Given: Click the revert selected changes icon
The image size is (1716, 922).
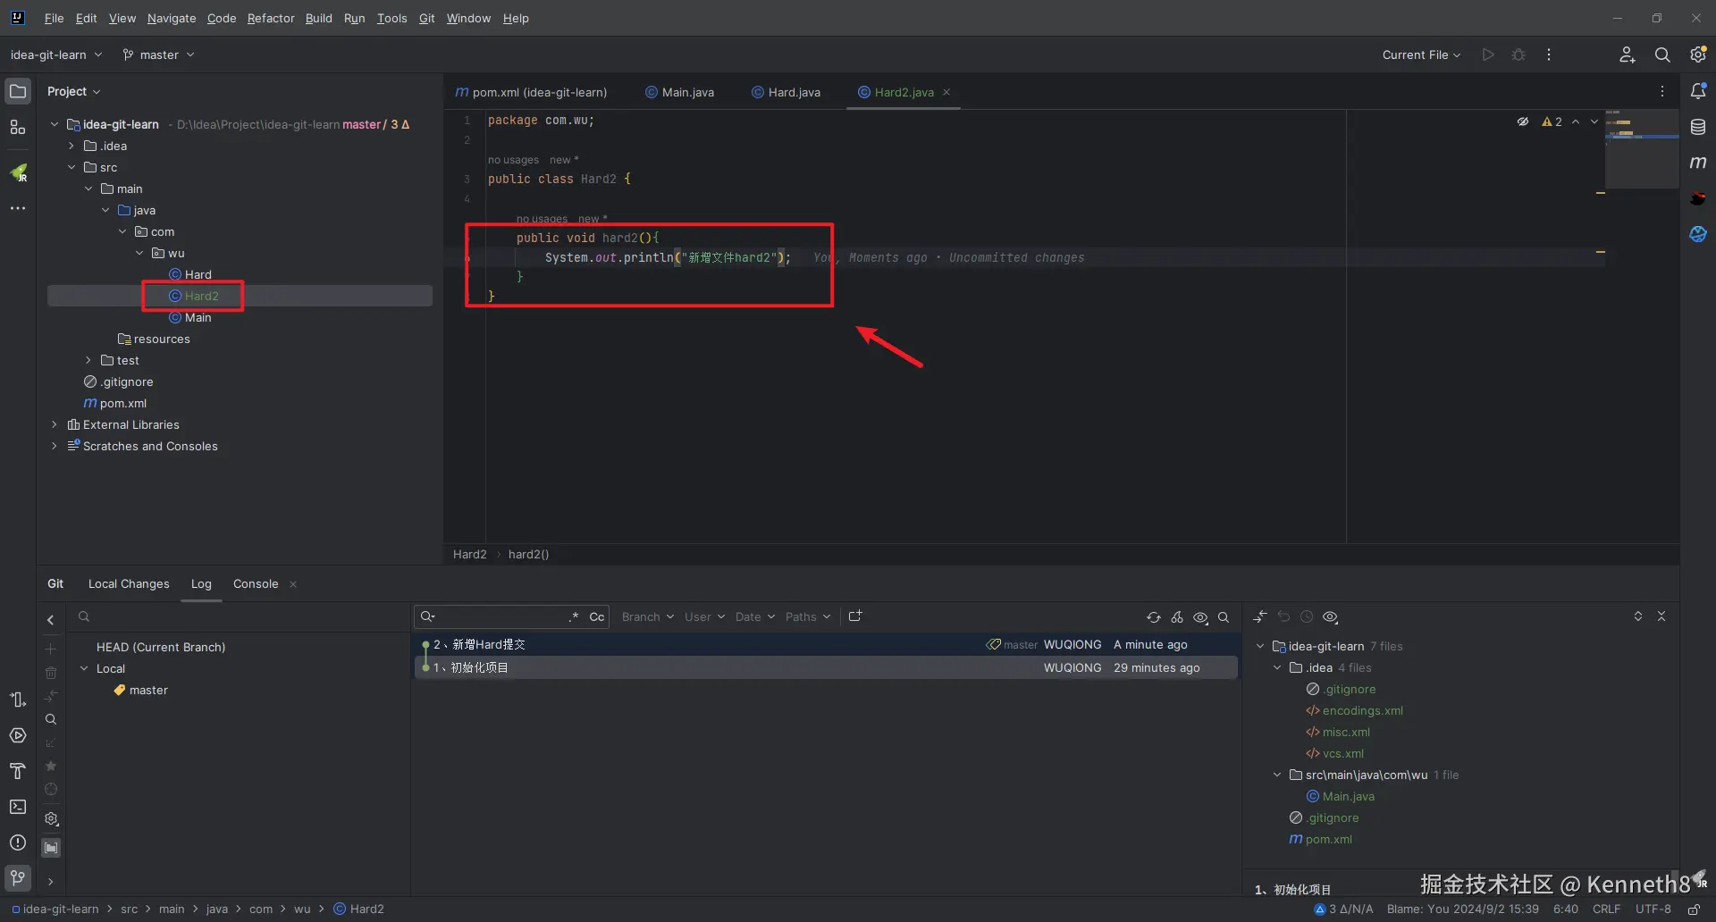Looking at the screenshot, I should 1283,616.
